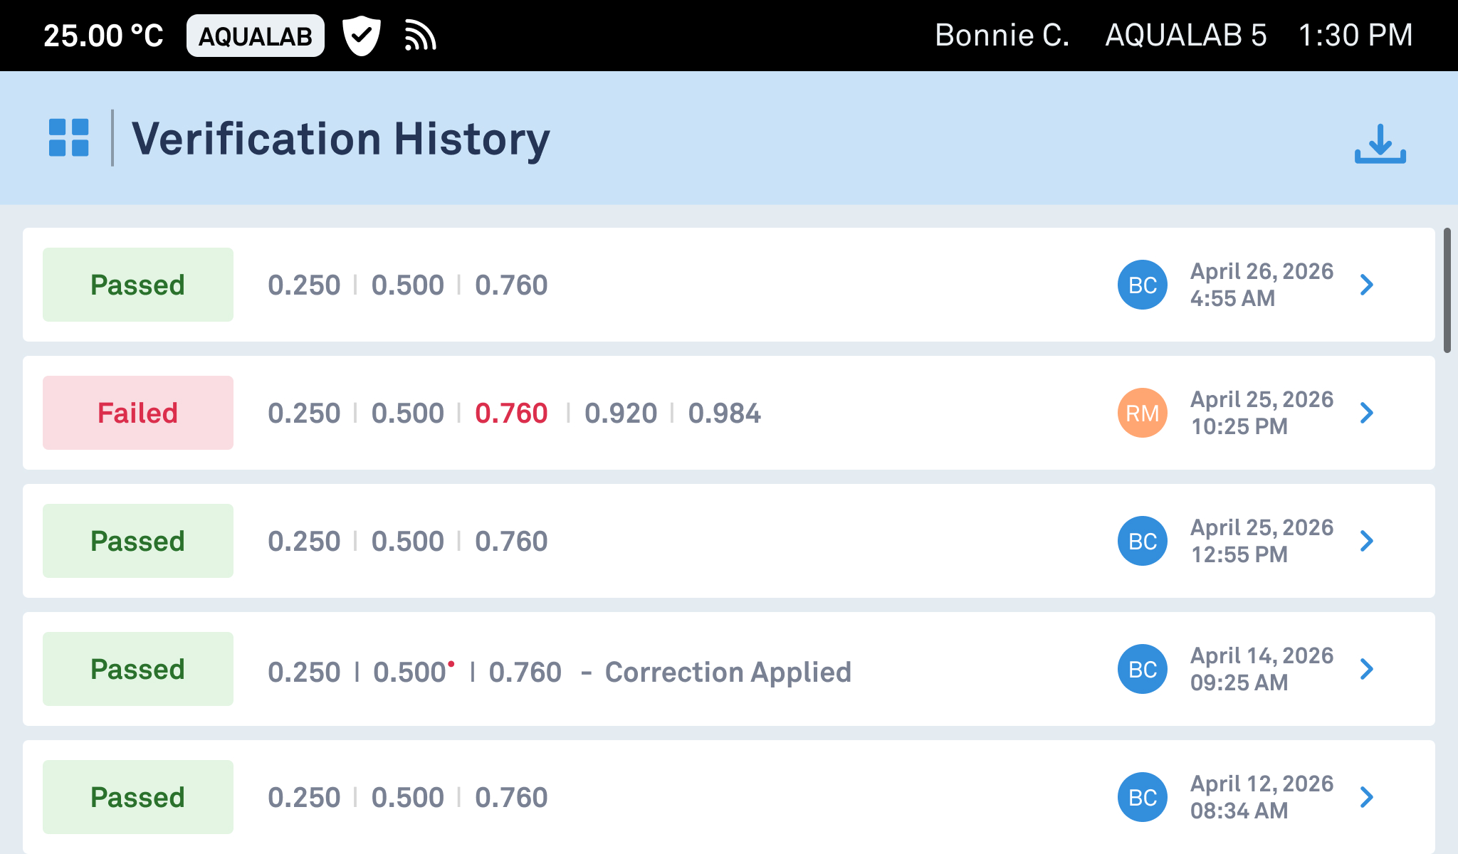
Task: Tap the shield checkmark status icon
Action: click(x=362, y=36)
